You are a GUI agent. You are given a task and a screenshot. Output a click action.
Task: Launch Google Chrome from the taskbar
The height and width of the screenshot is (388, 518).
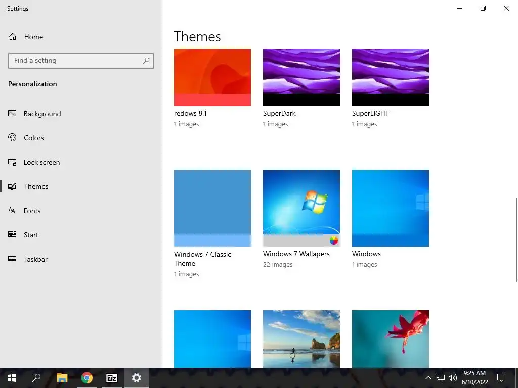click(87, 378)
